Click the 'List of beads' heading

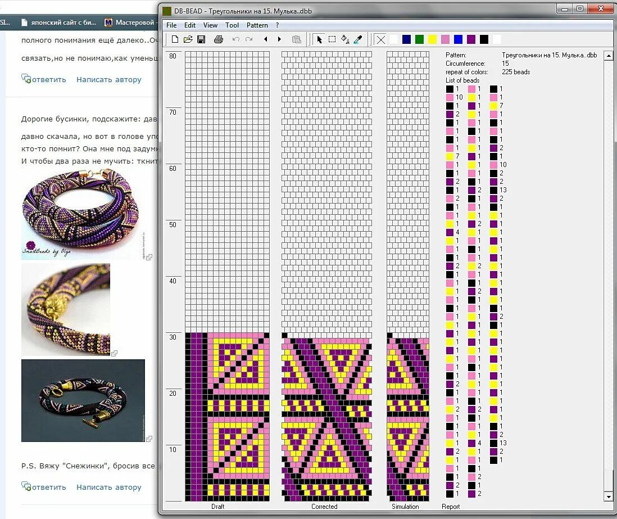(x=462, y=80)
